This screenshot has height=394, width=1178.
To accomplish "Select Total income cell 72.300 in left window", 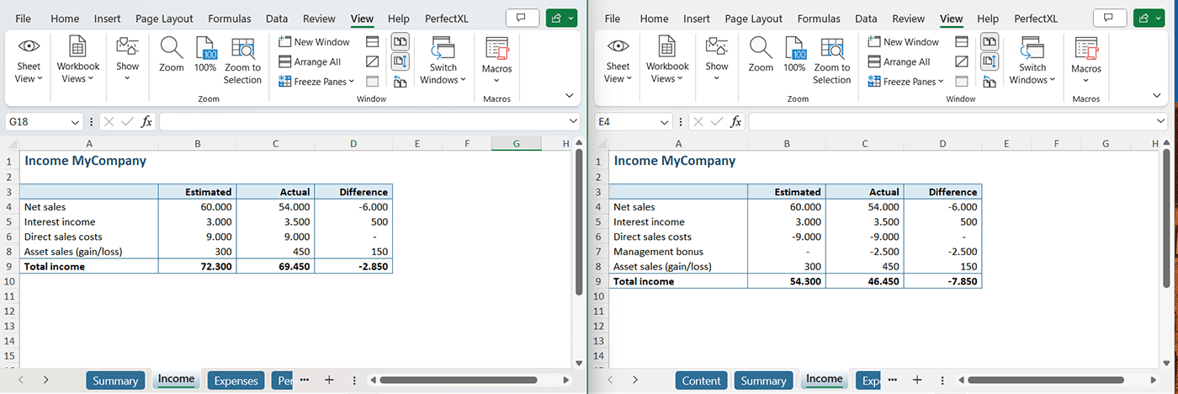I will (198, 266).
